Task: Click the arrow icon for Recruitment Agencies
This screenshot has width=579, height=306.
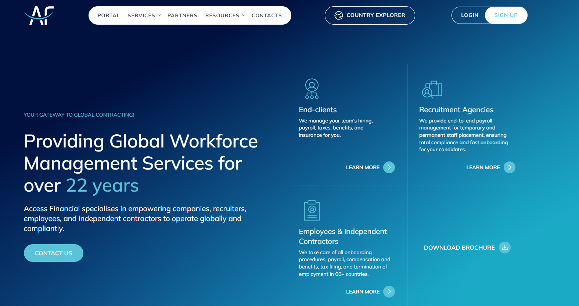Action: [510, 167]
